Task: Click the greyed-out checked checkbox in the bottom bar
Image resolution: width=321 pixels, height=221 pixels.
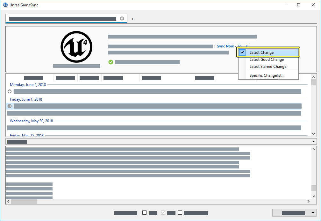Action: tap(163, 213)
